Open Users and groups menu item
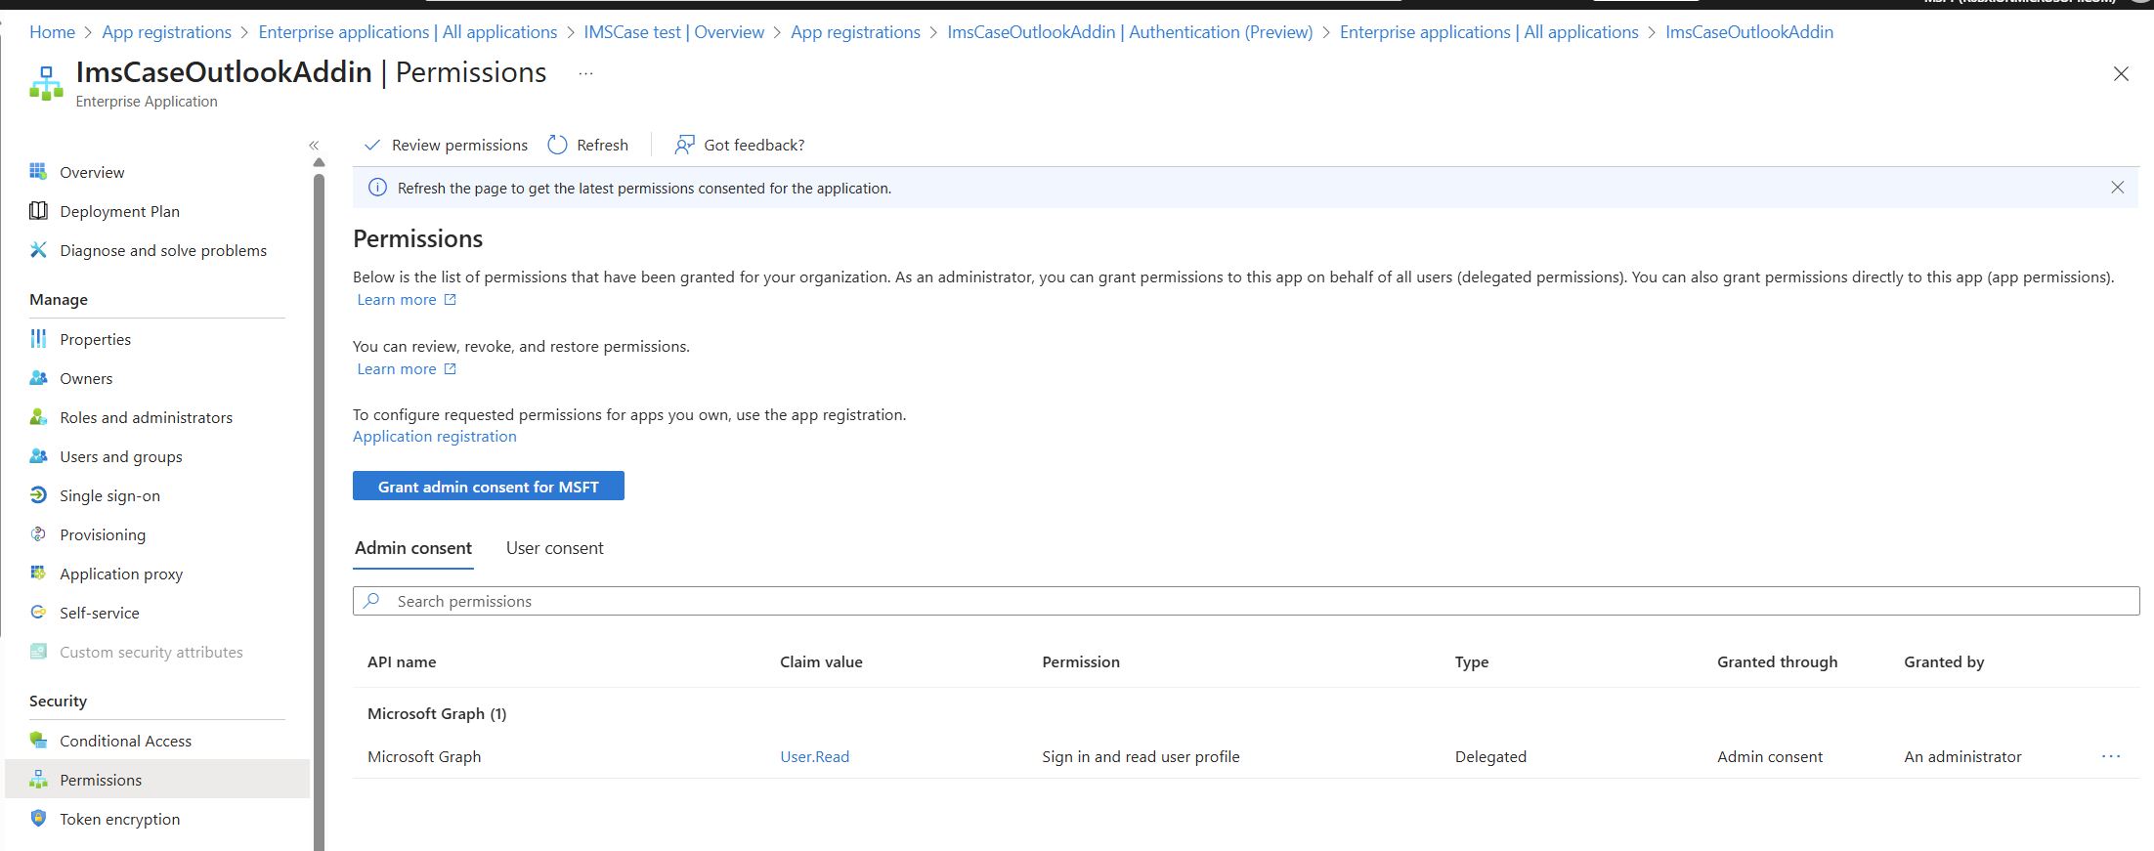This screenshot has height=851, width=2154. (x=121, y=456)
